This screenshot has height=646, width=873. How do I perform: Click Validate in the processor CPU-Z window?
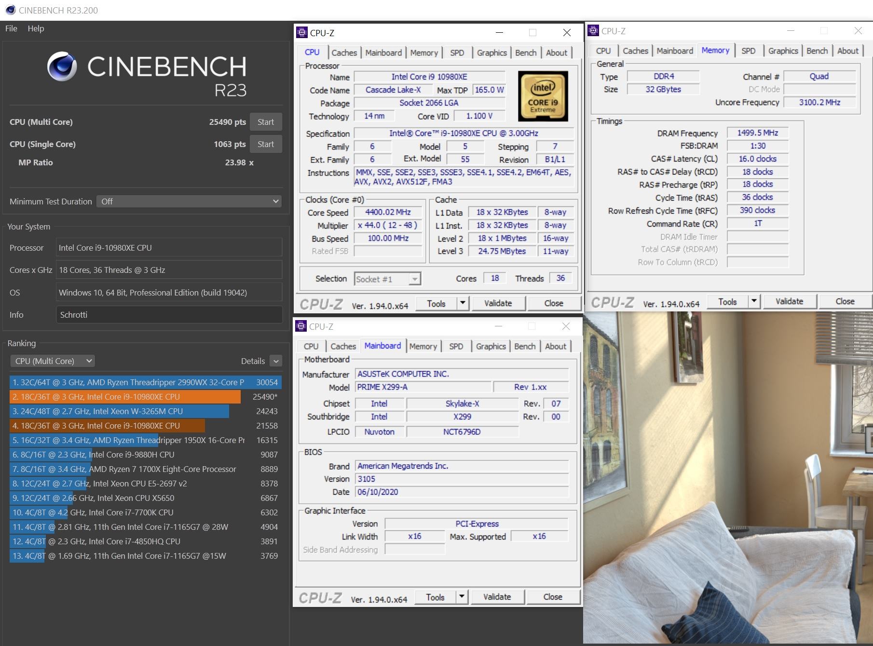(x=498, y=303)
